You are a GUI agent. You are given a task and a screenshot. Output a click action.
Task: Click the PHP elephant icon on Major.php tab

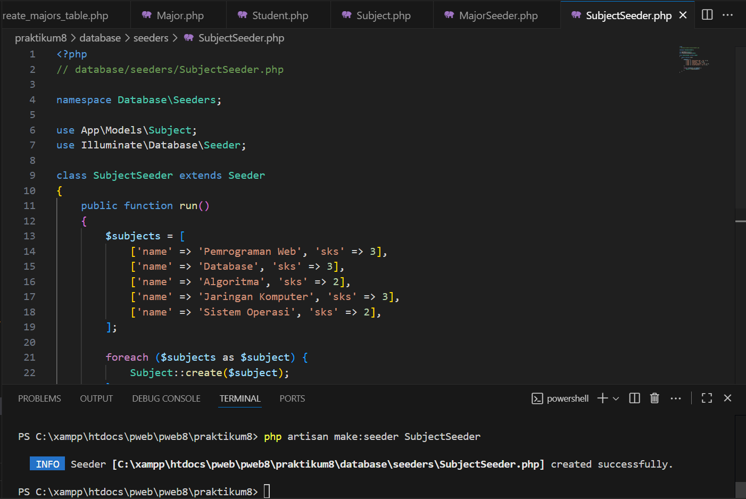tap(147, 15)
